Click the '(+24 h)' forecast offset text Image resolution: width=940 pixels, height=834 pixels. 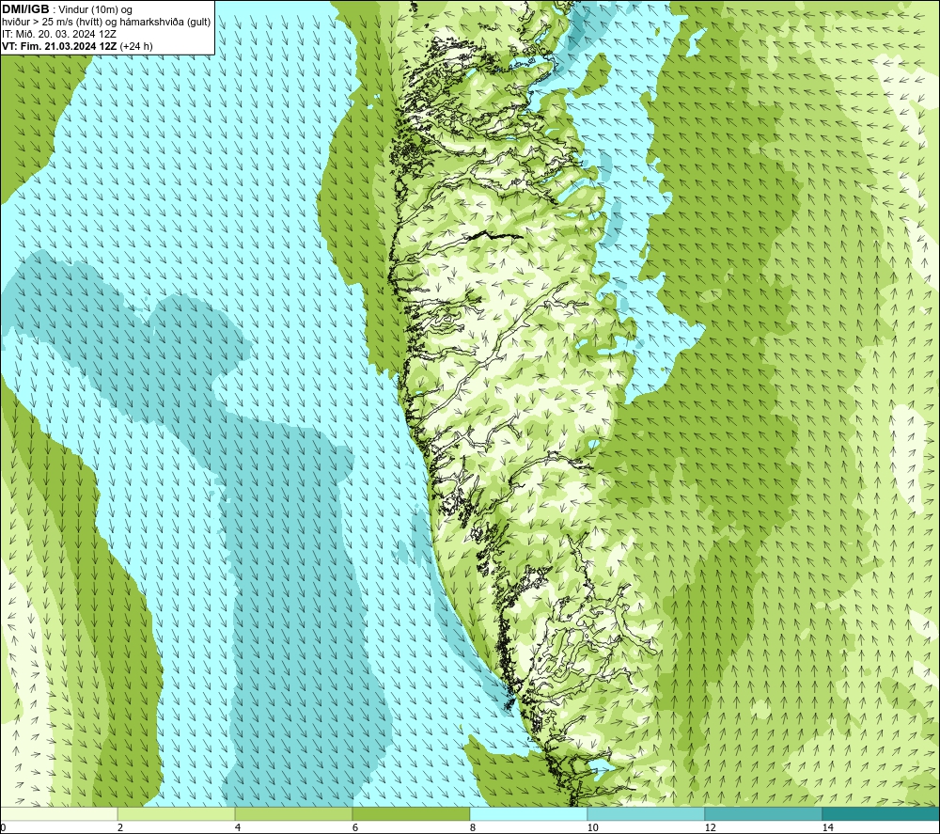136,46
